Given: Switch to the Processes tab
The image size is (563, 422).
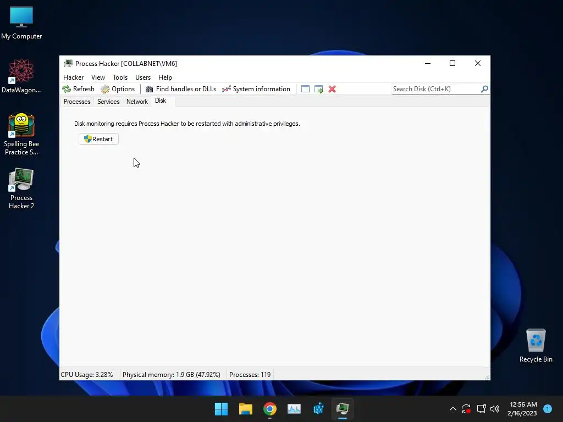Looking at the screenshot, I should 77,102.
